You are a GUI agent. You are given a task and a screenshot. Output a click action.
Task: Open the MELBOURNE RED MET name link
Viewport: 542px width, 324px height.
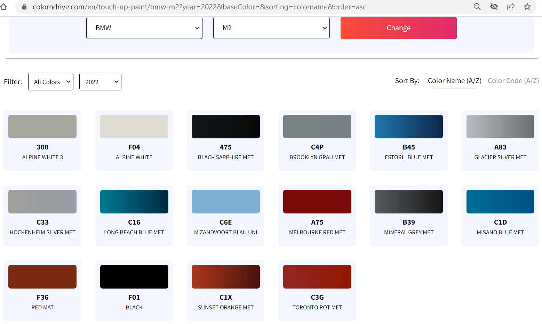pos(317,232)
